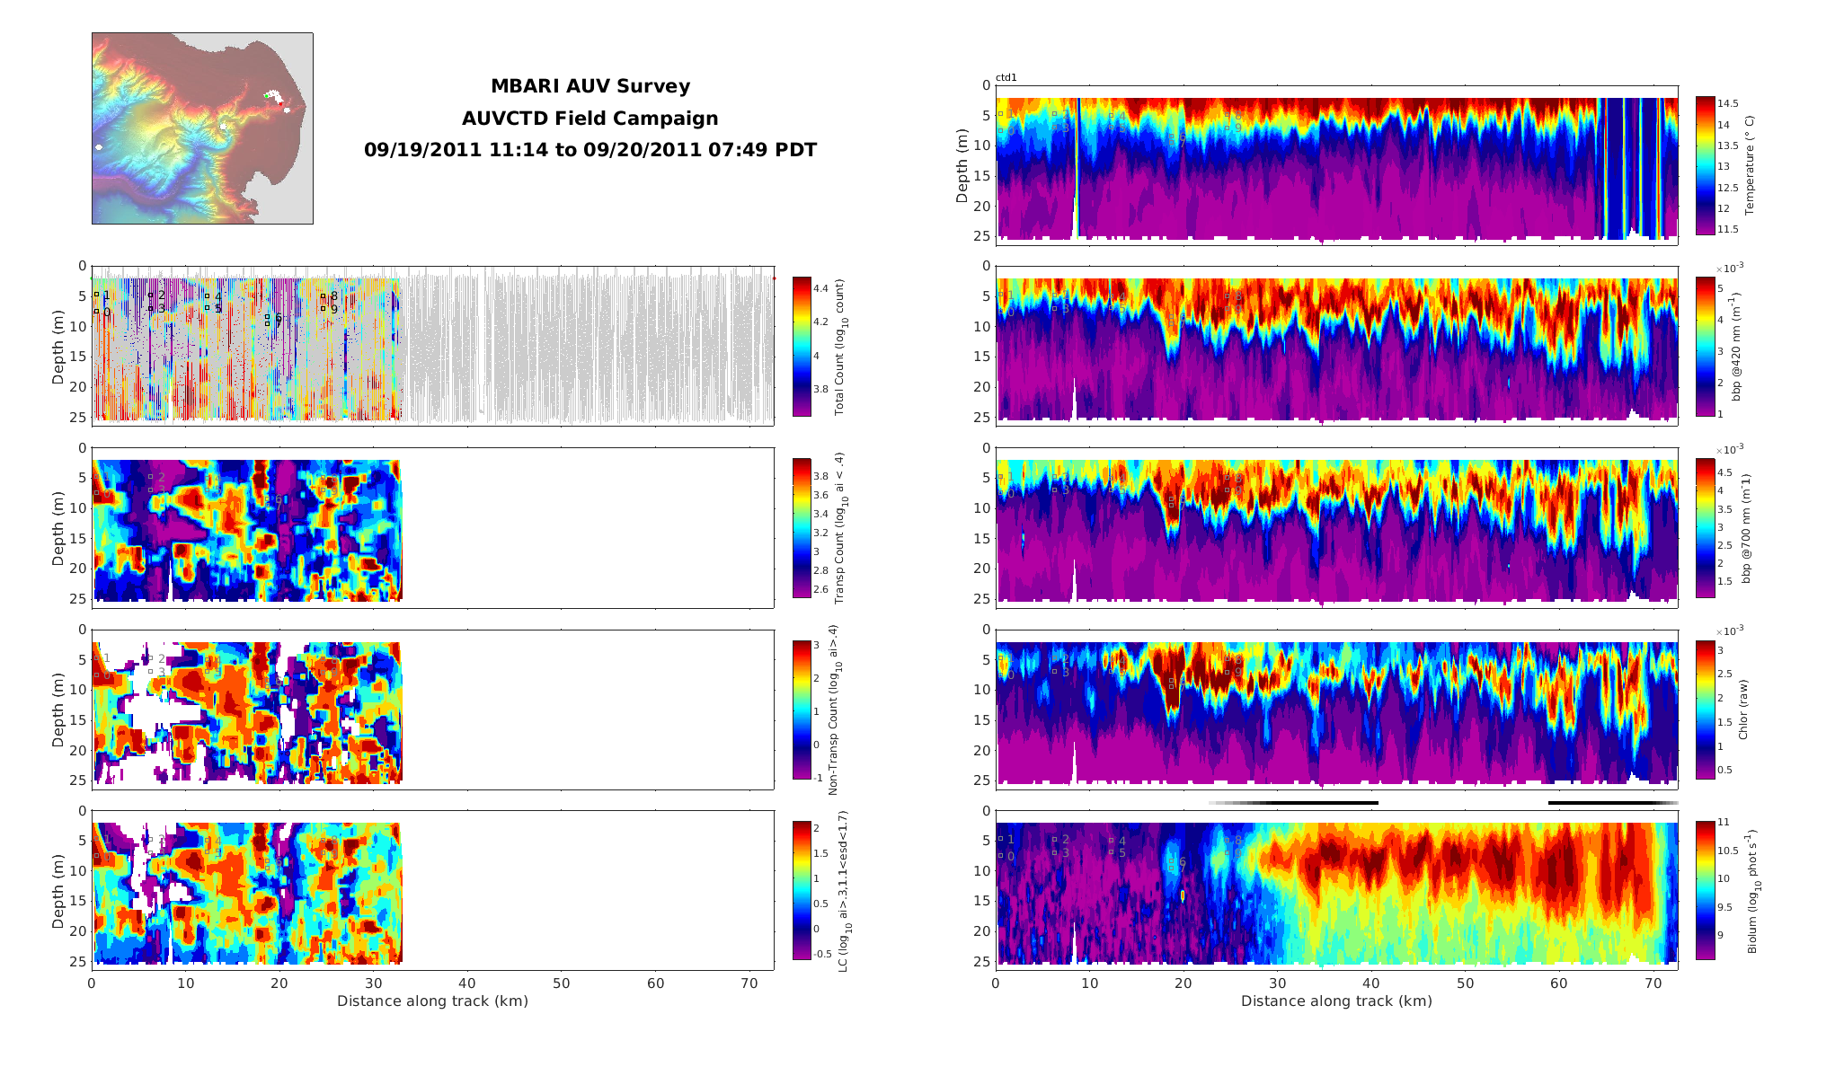
Task: Click the Chlor (raw) colorbar
Action: tap(1705, 709)
